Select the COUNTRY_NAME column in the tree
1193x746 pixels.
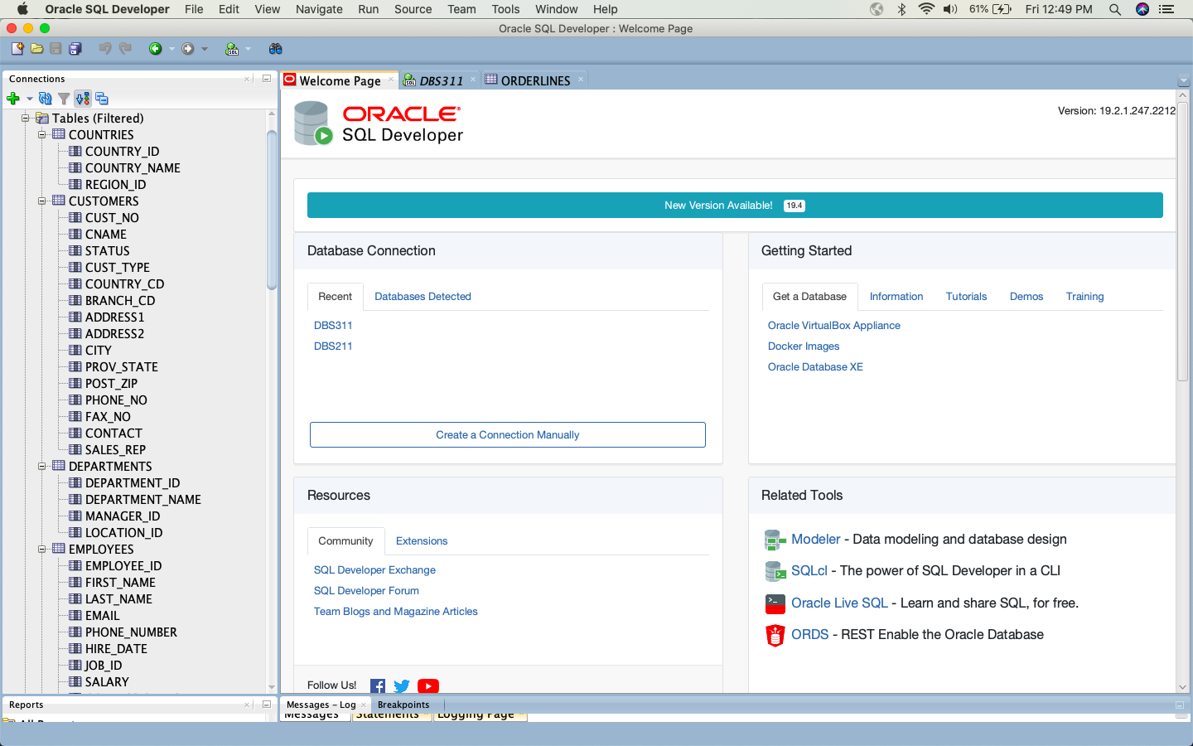(133, 167)
